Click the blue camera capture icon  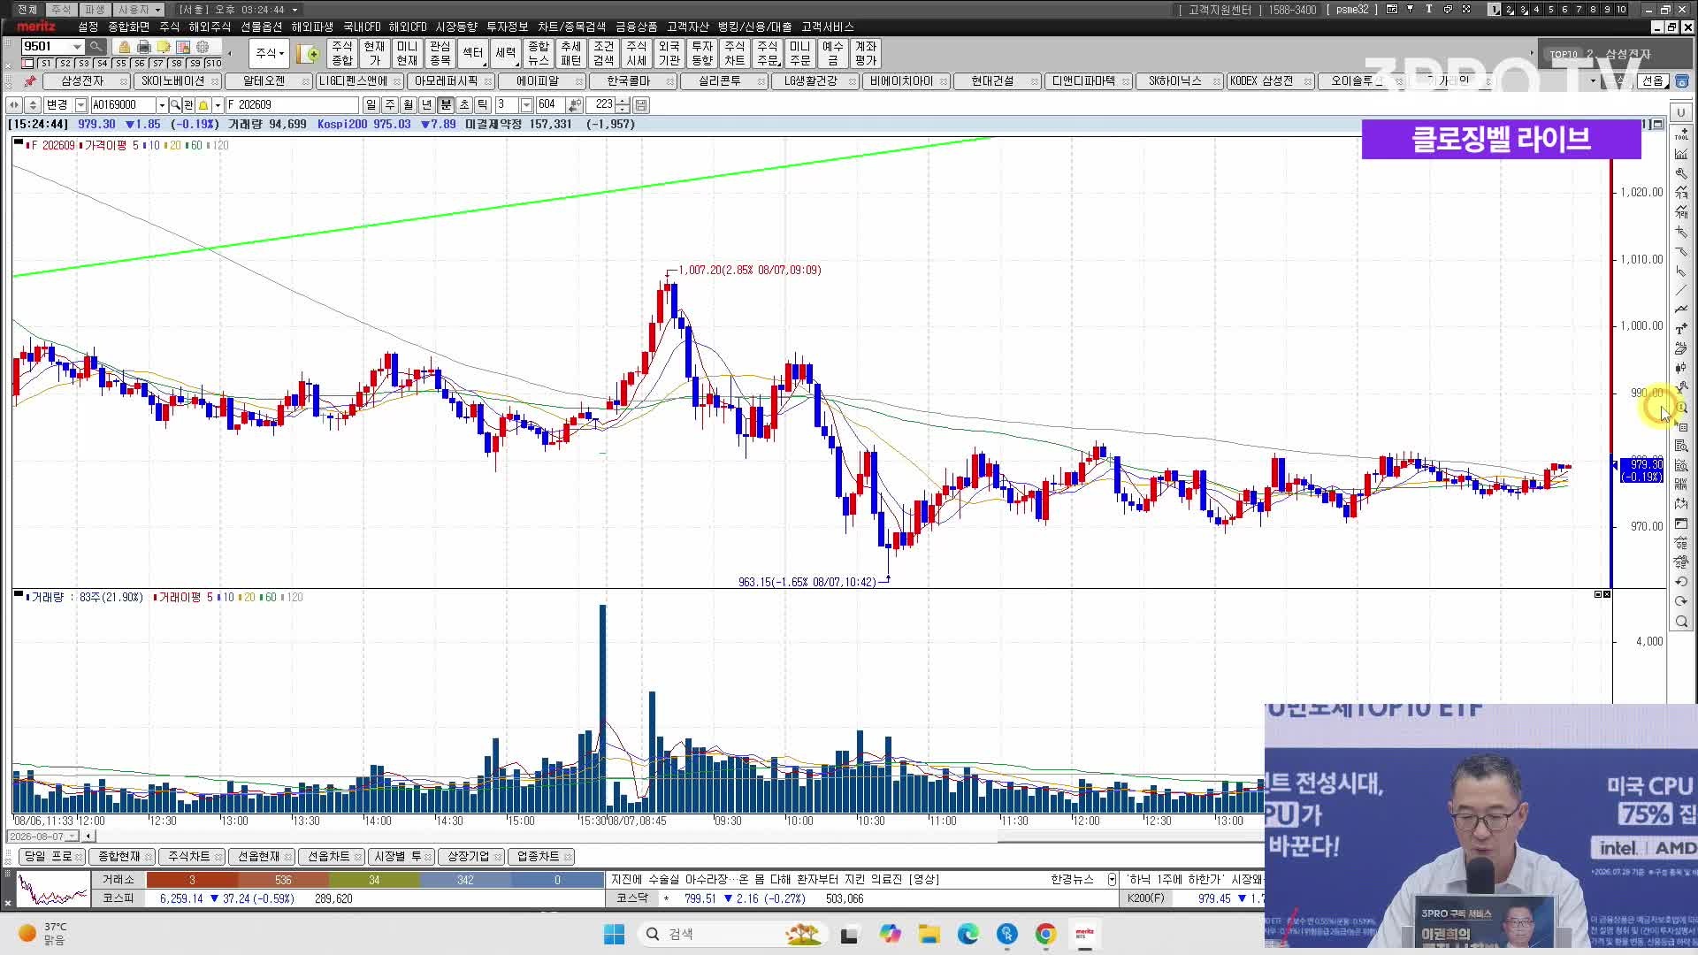pos(1681,81)
